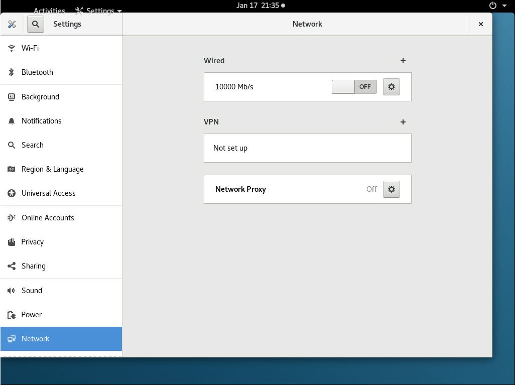Click the Network Proxy row label
Viewport: 515px width, 385px height.
pos(240,189)
